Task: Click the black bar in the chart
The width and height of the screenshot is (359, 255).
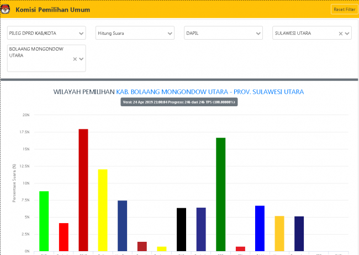Action: [x=181, y=229]
